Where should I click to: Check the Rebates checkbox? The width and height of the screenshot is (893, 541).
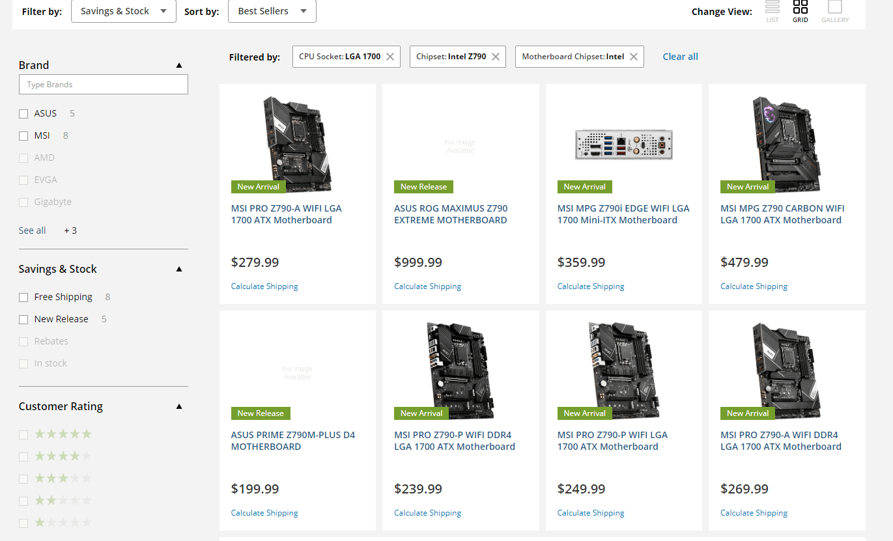tap(23, 342)
